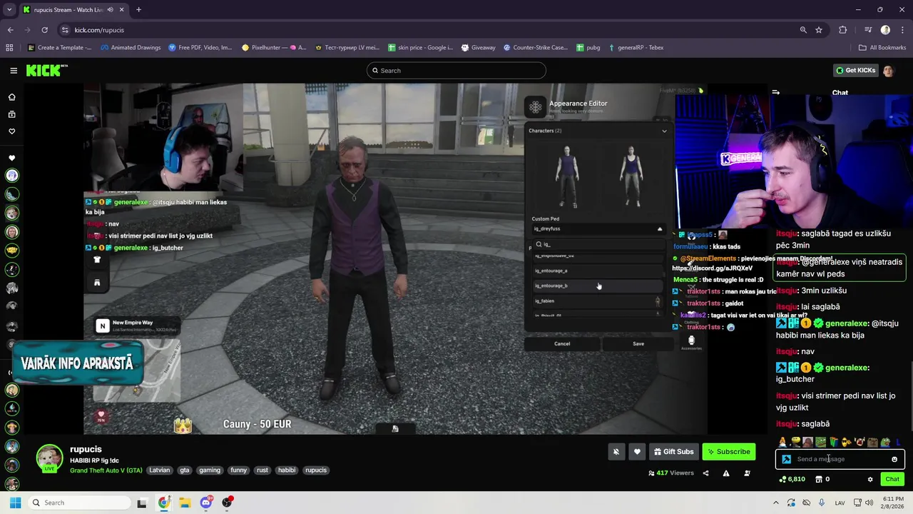
Task: Mute the rupucis Stream tab audio
Action: point(110,10)
